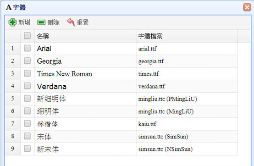The height and width of the screenshot is (166, 254).
Task: Enable the Verdana row checkbox
Action: point(27,86)
